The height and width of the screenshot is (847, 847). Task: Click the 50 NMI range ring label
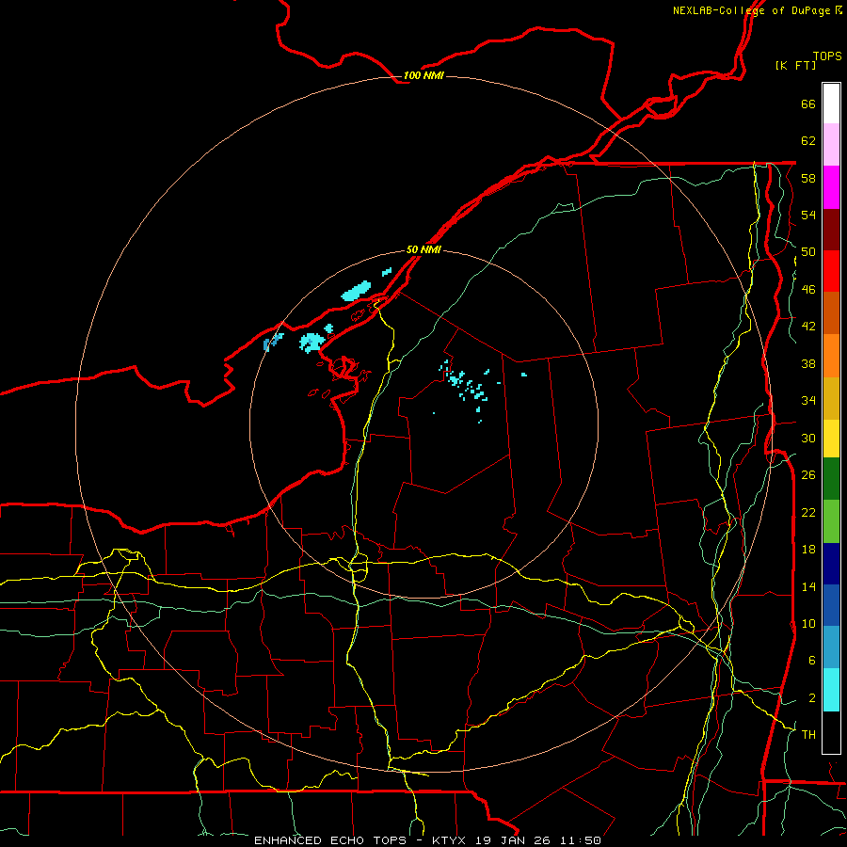click(x=423, y=249)
